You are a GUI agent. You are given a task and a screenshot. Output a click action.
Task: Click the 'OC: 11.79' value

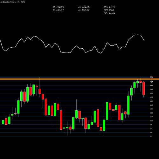point(109,7)
